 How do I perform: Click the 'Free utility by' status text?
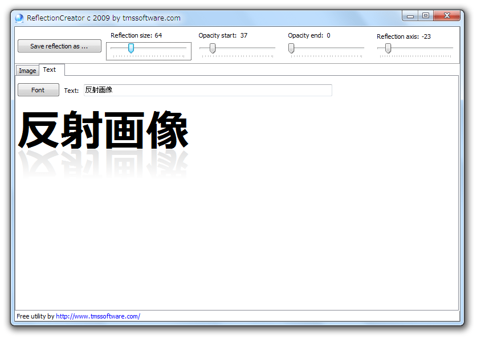(x=35, y=316)
